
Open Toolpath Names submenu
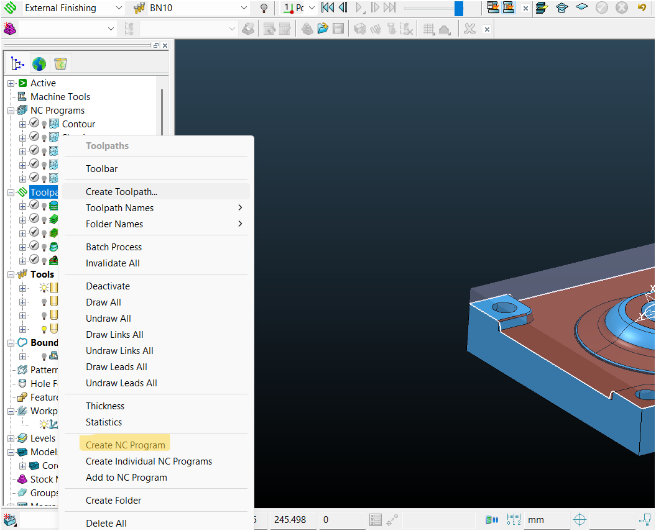tap(155, 207)
